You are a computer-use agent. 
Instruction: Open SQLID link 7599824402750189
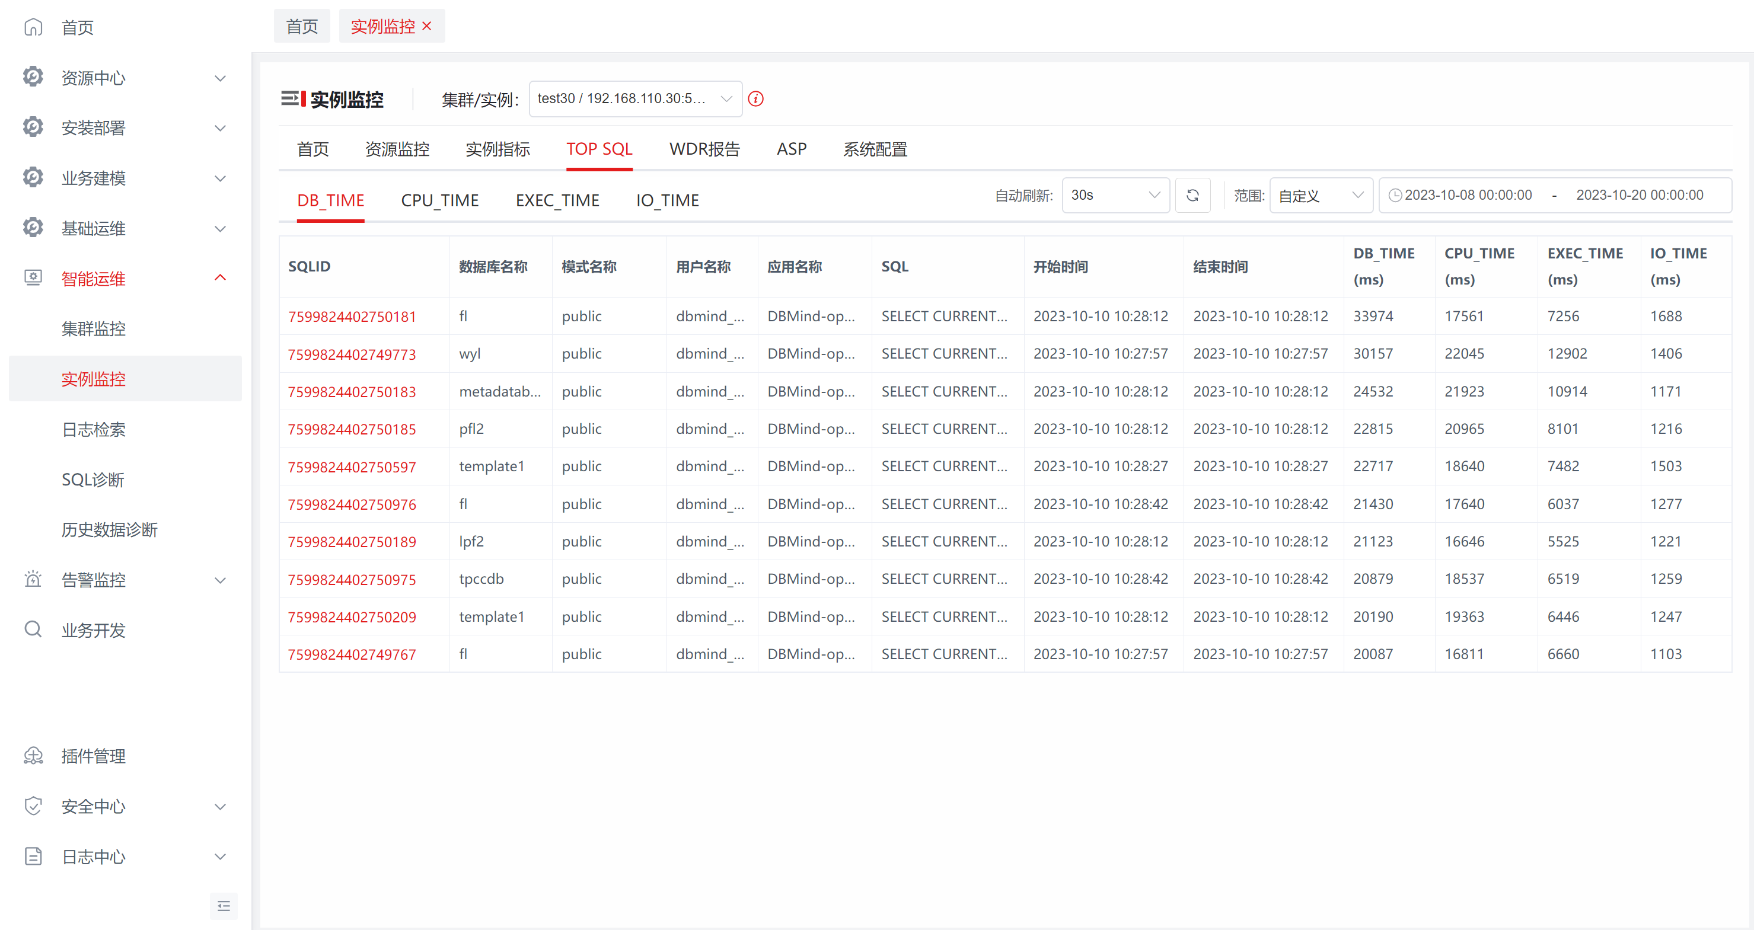(352, 542)
